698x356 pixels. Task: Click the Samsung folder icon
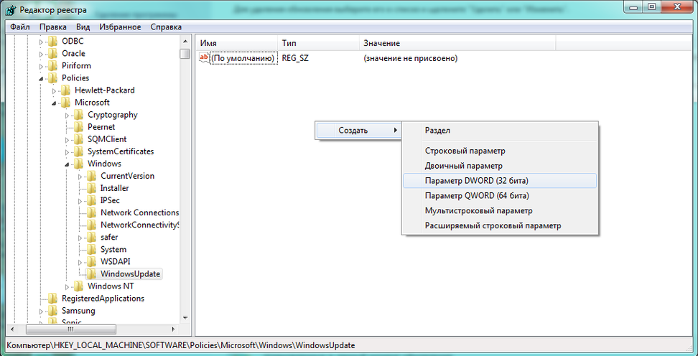tap(53, 310)
